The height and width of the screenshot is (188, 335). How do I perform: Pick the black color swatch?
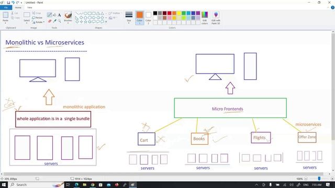pyautogui.click(x=155, y=13)
